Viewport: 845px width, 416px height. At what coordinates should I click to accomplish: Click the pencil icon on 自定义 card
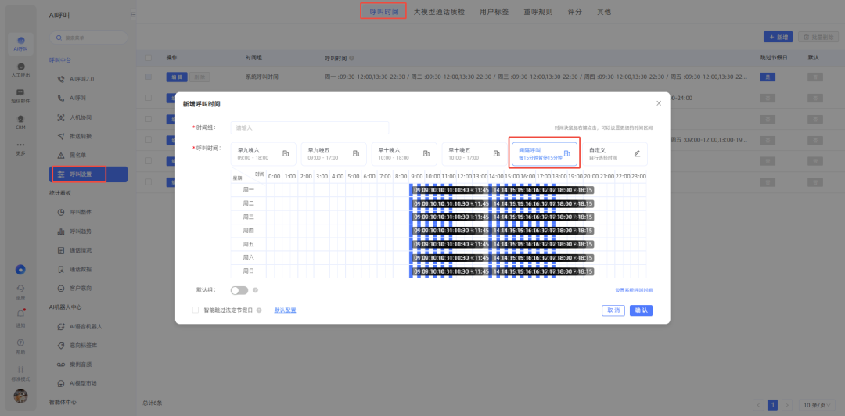coord(637,153)
